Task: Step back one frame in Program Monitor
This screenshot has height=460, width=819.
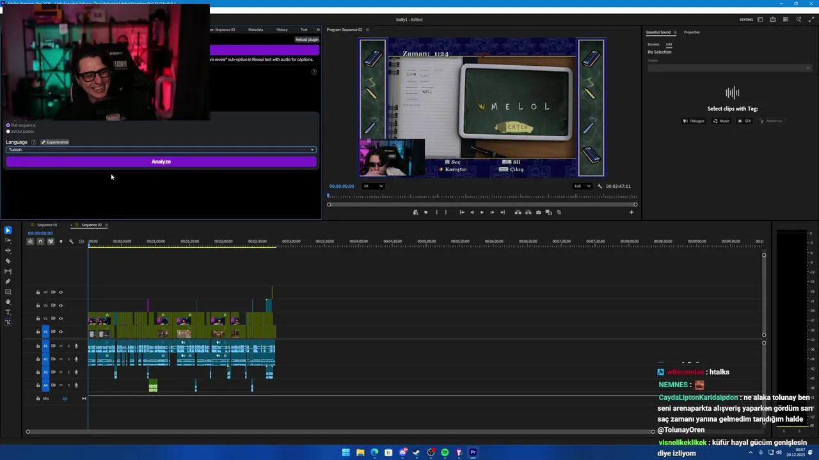Action: pyautogui.click(x=472, y=212)
